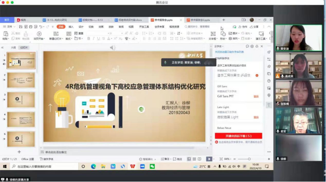Click the Save icon in quick access toolbar
The width and height of the screenshot is (326, 182).
(x=20, y=27)
